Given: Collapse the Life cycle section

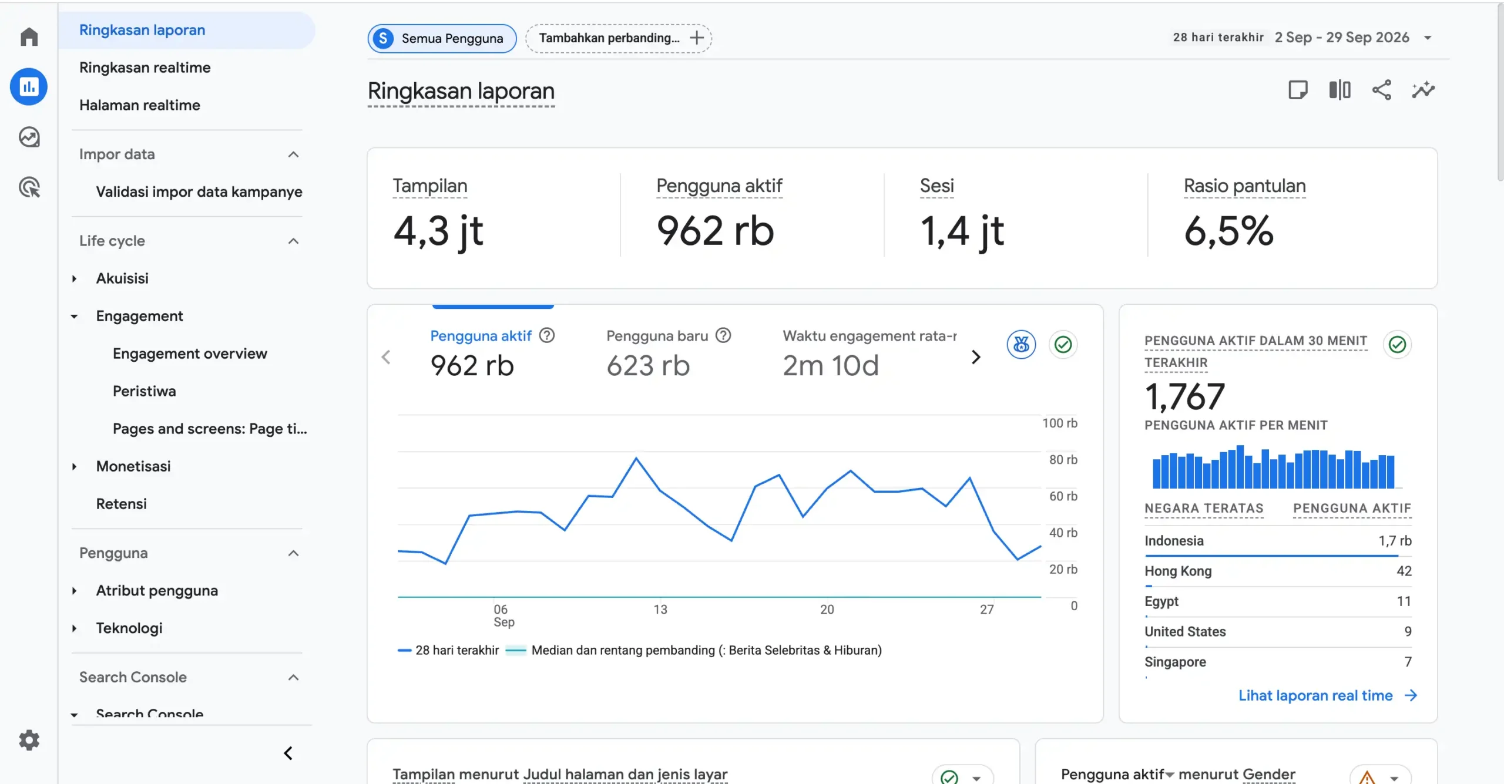Looking at the screenshot, I should tap(293, 241).
